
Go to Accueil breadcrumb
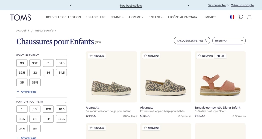[21, 30]
